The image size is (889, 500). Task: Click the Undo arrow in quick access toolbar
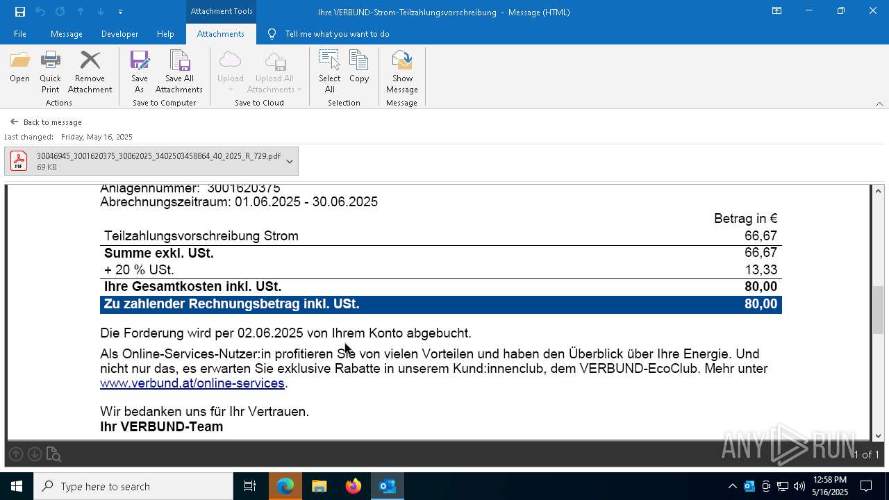pos(40,12)
